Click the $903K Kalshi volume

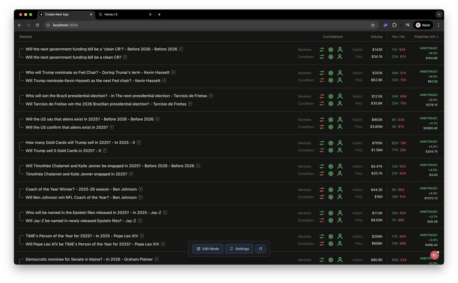click(377, 120)
